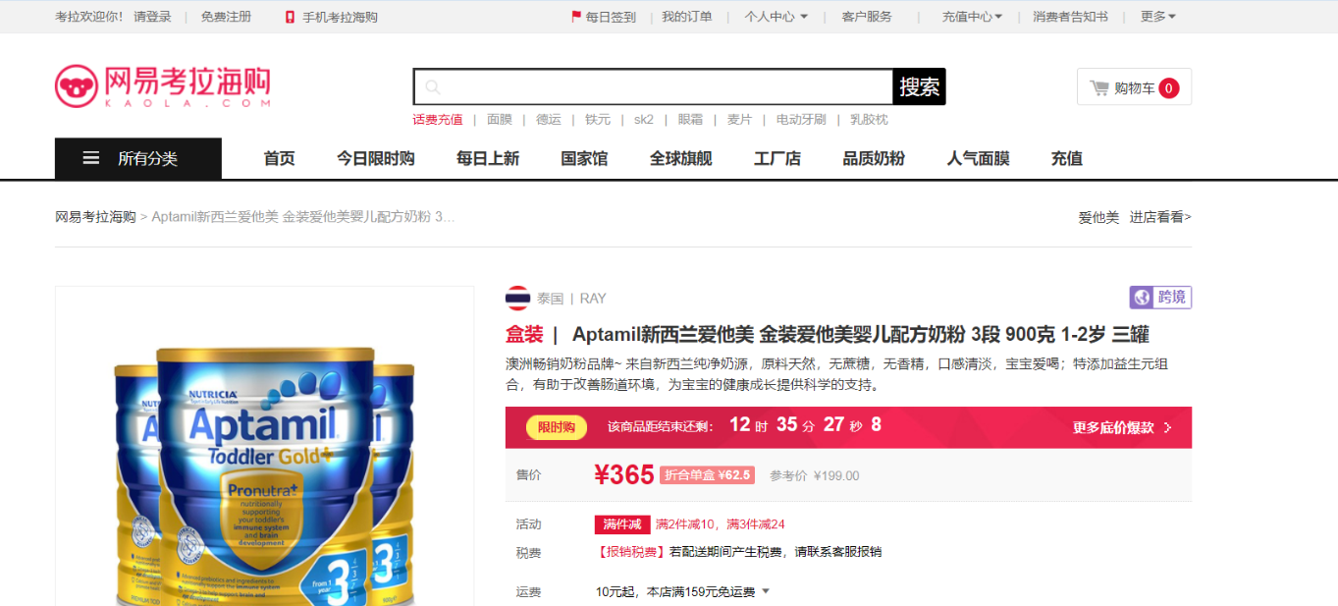Open 我的订单 in top bar
The height and width of the screenshot is (606, 1338).
click(687, 17)
